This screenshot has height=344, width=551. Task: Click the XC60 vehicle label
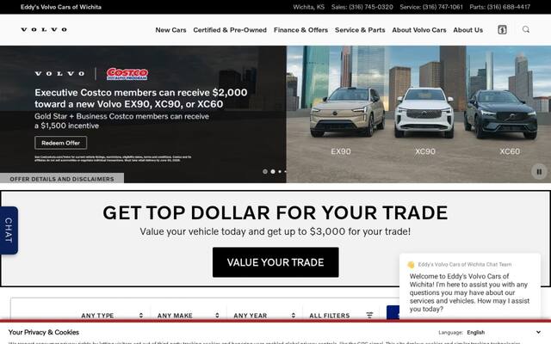(x=510, y=151)
